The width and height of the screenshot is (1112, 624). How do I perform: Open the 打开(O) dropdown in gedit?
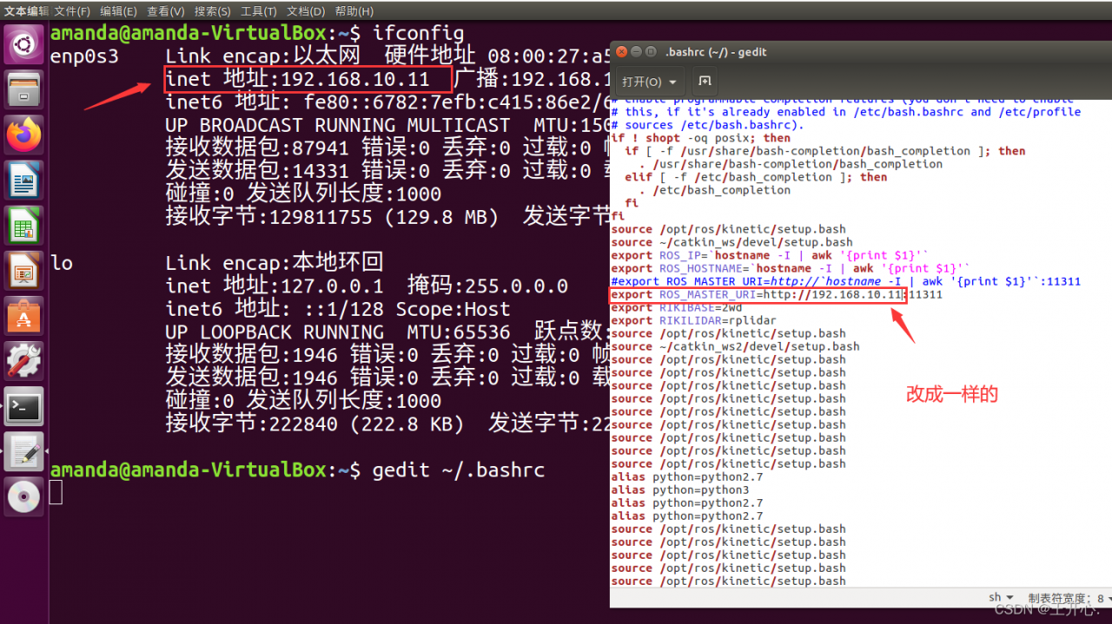pos(651,82)
